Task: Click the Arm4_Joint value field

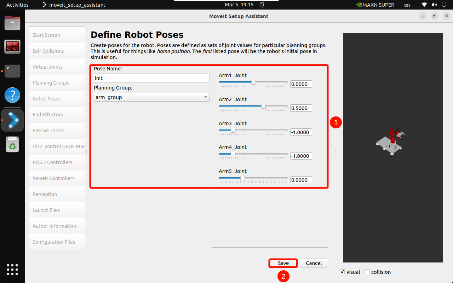Action: coord(301,156)
